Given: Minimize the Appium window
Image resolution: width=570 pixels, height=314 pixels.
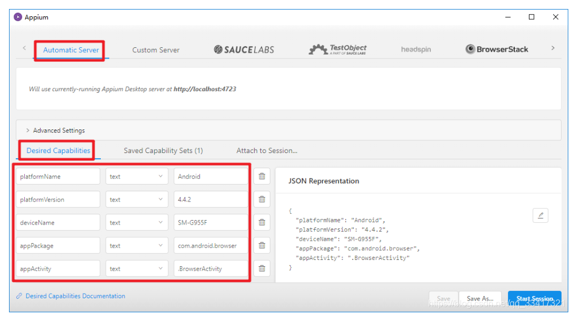Looking at the screenshot, I should [508, 17].
